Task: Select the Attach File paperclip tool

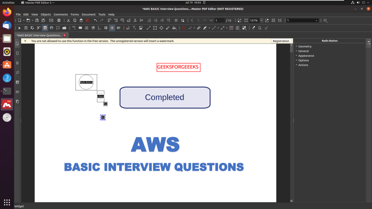Action: point(199,28)
